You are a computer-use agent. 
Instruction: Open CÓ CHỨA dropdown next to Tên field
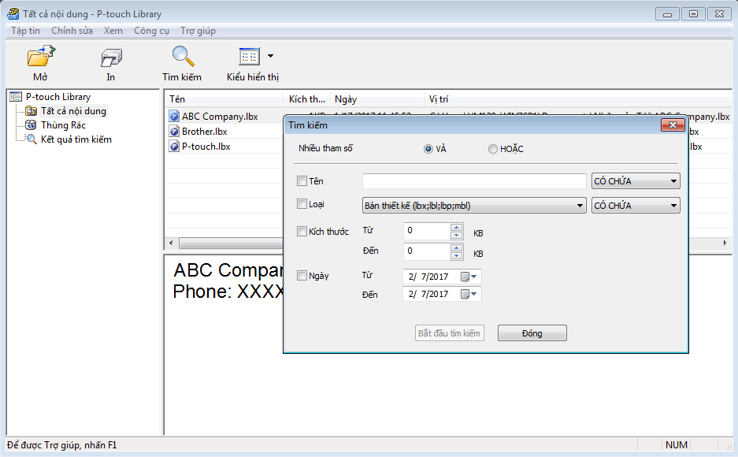[x=635, y=181]
